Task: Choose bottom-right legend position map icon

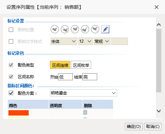Action: click(95, 29)
